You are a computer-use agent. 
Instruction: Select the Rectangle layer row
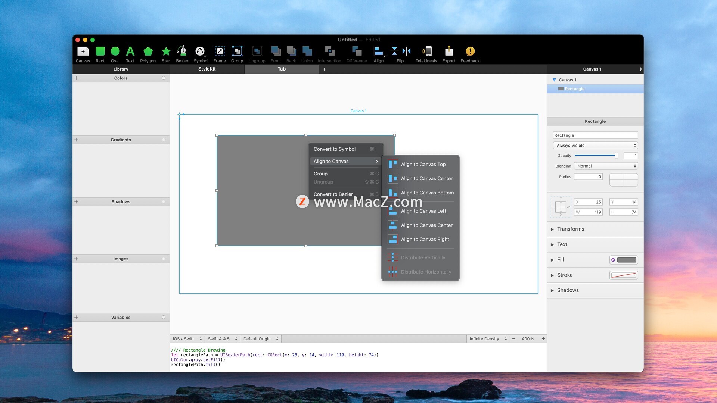(595, 89)
